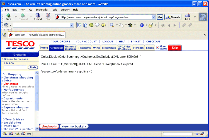The height and width of the screenshot is (138, 209).
Task: Click the blue info circle icon
Action: (x=142, y=25)
